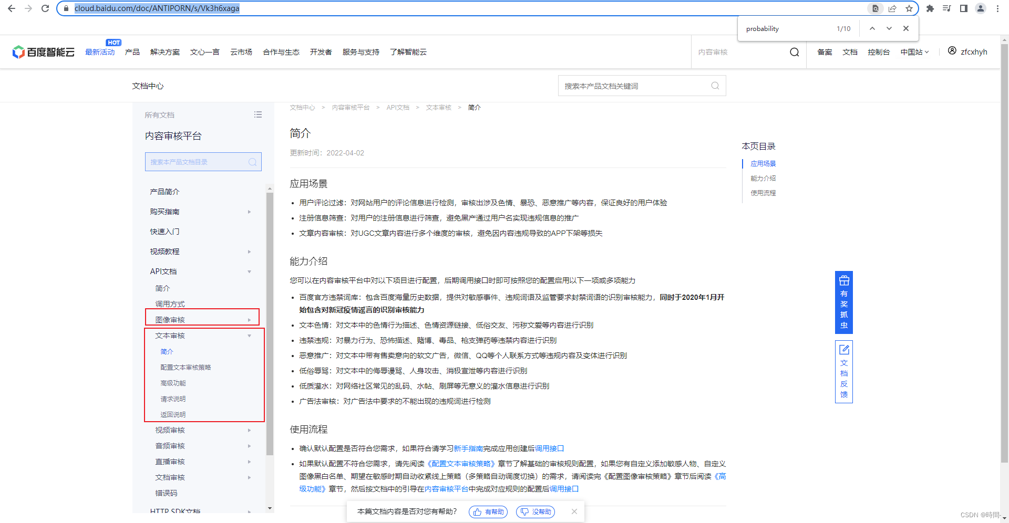Open 文心一言 in top menu
The height and width of the screenshot is (523, 1009).
[205, 52]
